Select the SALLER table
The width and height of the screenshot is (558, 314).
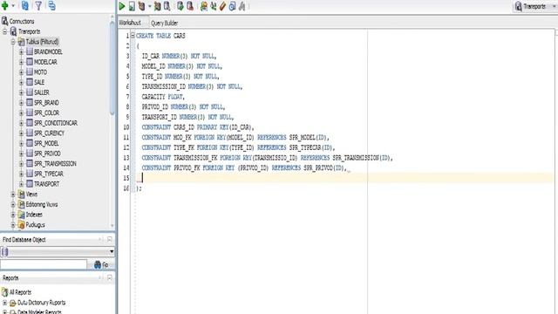(x=42, y=92)
